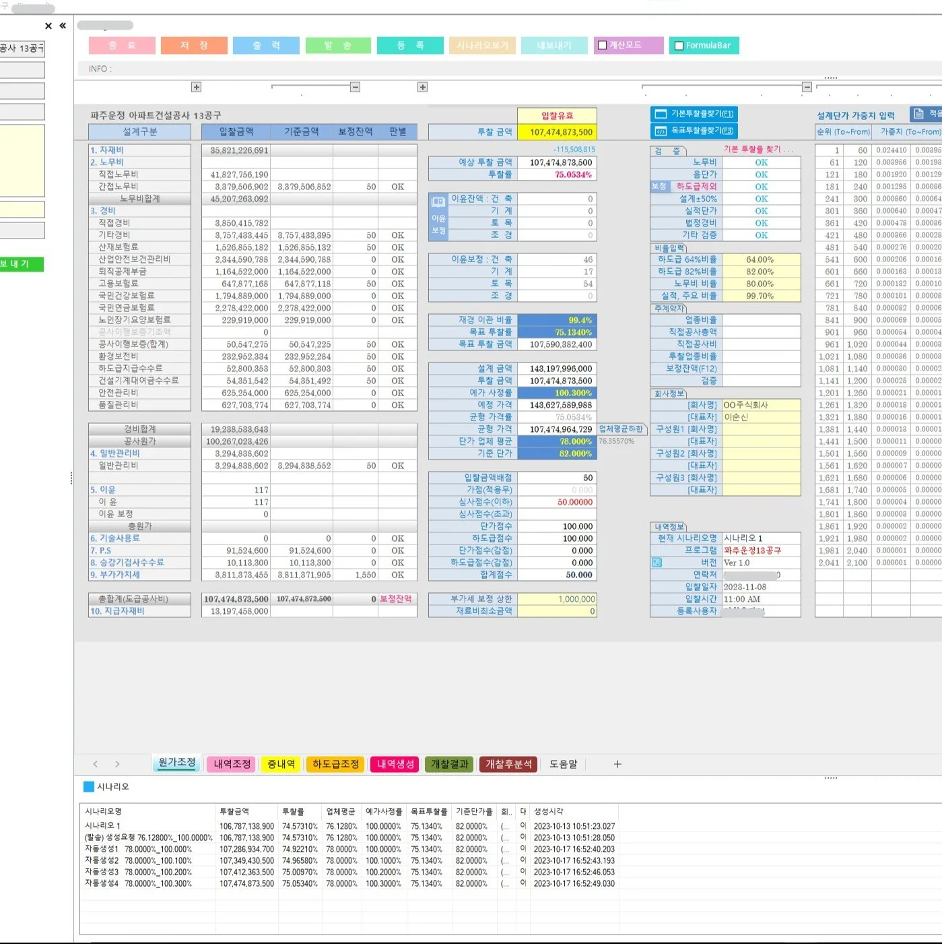Screen dimensions: 942x944
Task: Select the 실적, 주요 비율 value 99.70%
Action: point(761,296)
